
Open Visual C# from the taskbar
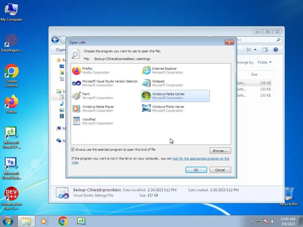[81, 221]
